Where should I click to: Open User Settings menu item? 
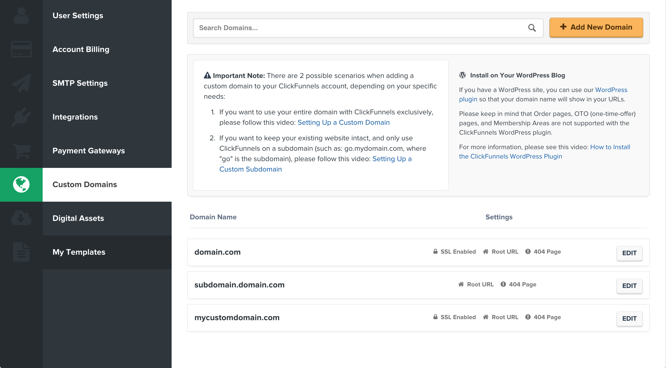pyautogui.click(x=78, y=16)
